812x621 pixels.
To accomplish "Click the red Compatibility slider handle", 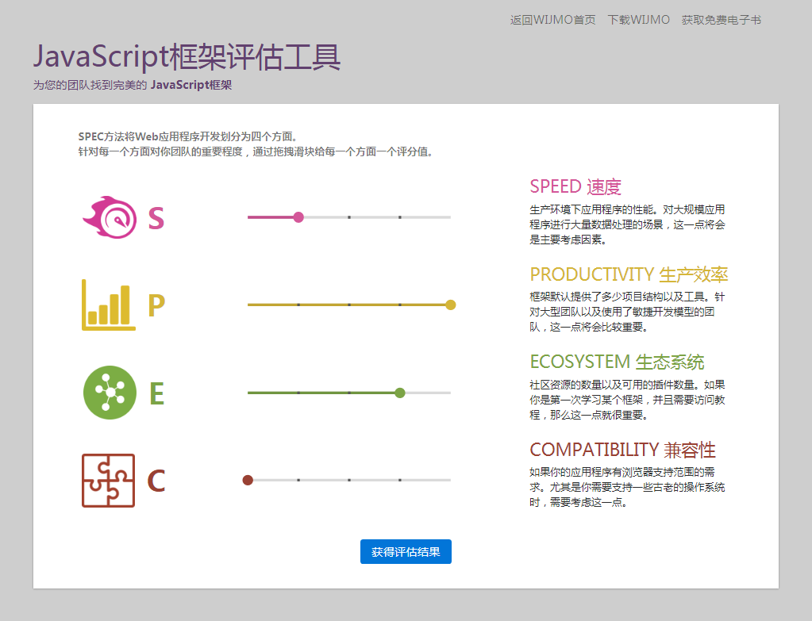I will (x=248, y=481).
